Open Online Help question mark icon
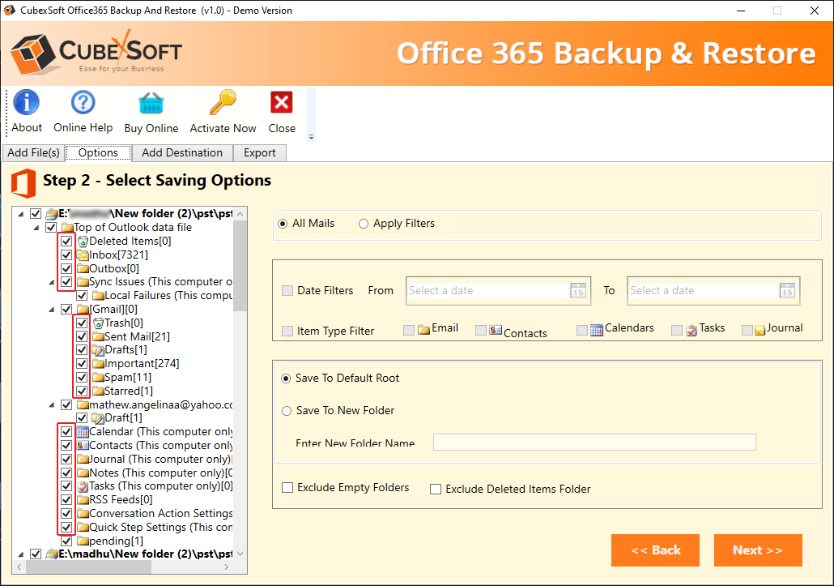 [x=83, y=102]
